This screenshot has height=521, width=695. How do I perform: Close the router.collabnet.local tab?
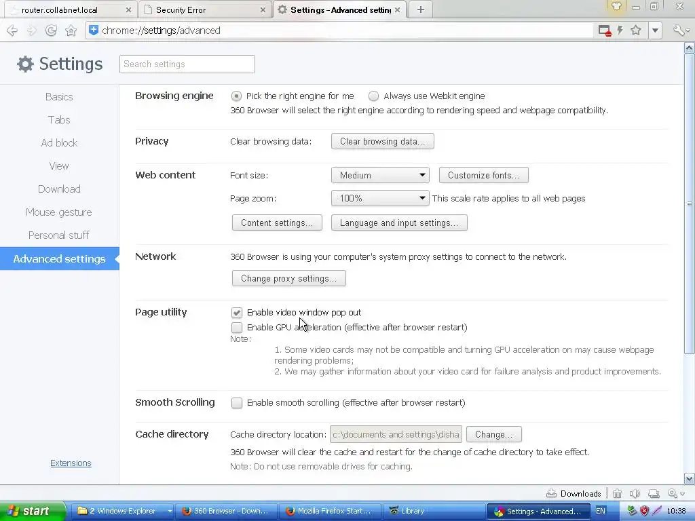pos(128,9)
